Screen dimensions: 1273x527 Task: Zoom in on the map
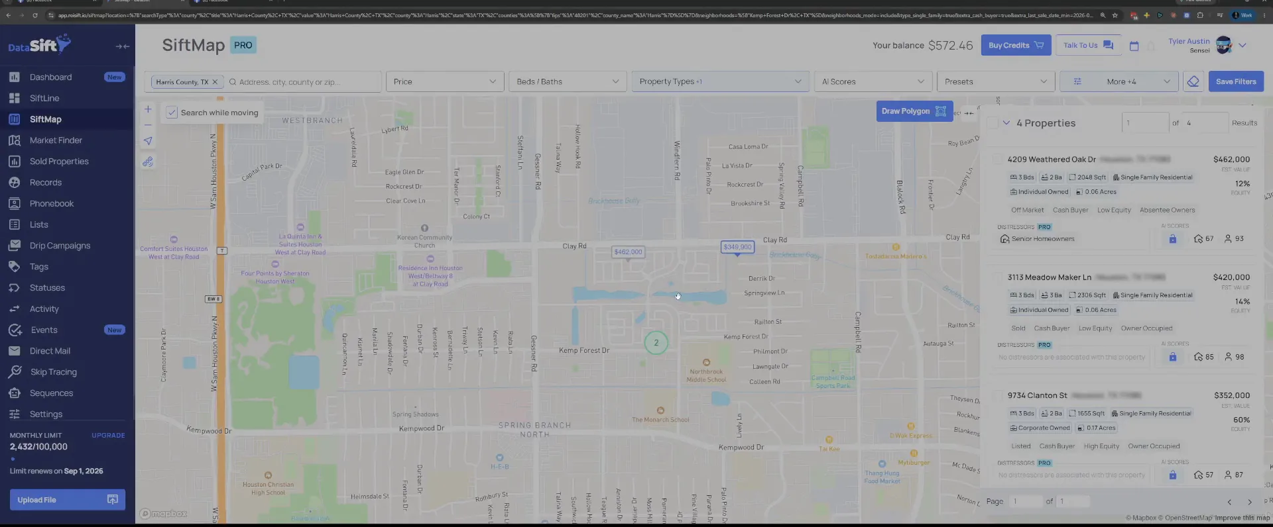[148, 109]
